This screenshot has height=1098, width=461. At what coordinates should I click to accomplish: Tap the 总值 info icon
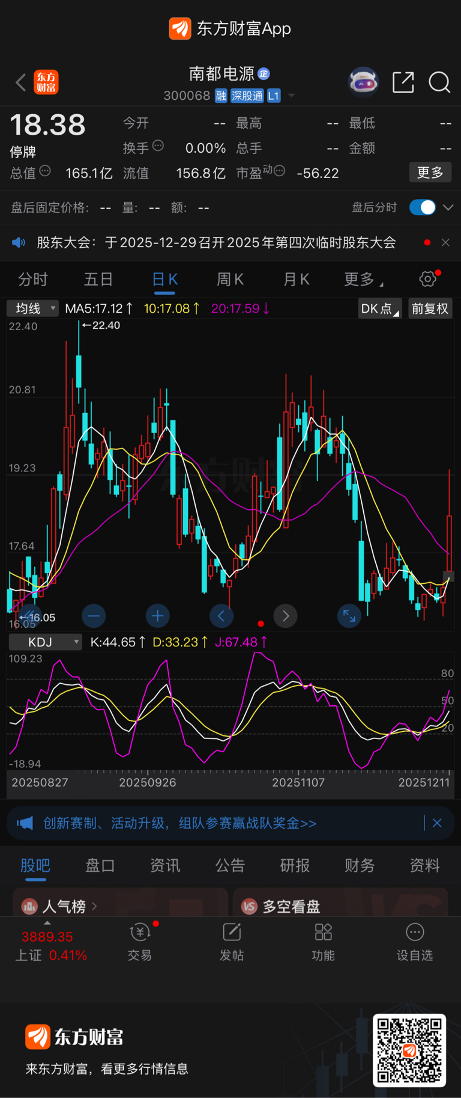(x=45, y=171)
